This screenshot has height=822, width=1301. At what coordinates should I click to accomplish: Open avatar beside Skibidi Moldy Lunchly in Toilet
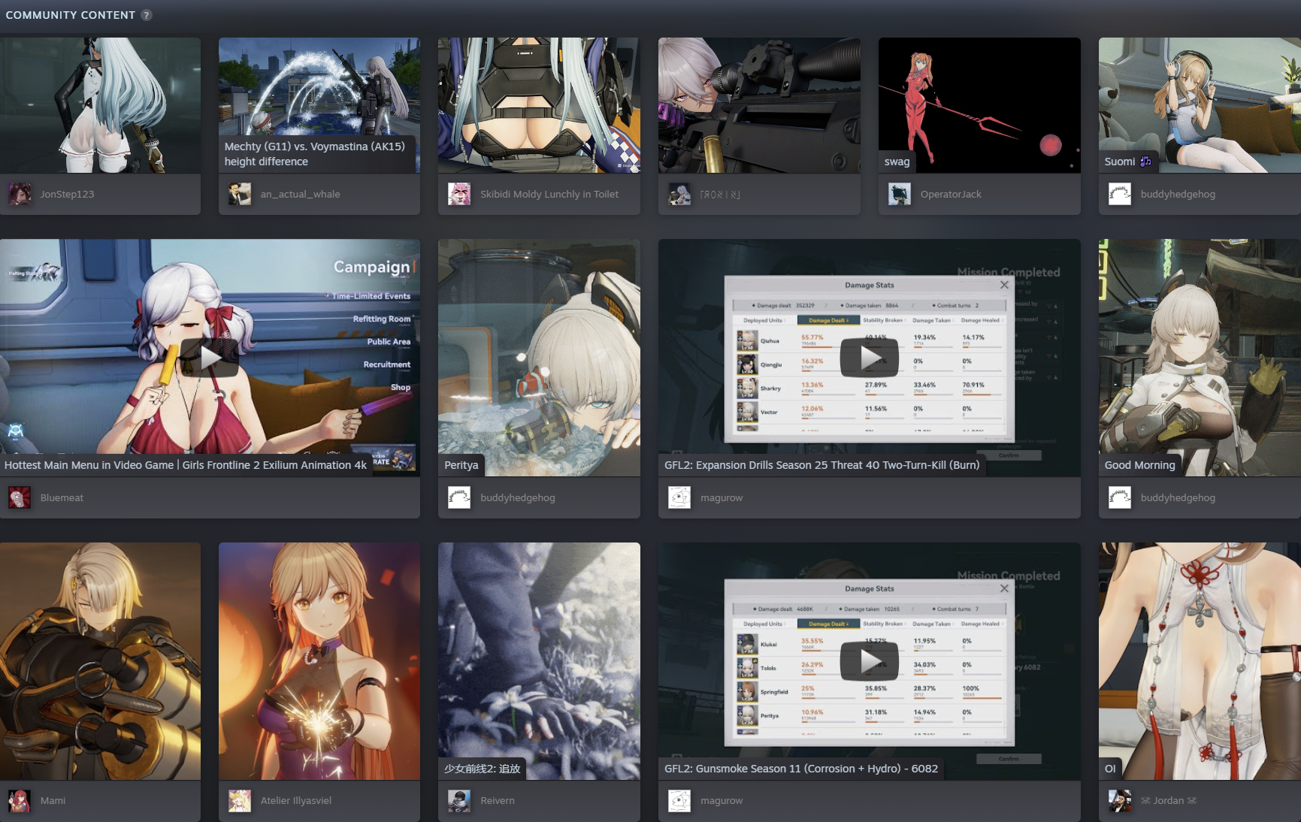459,194
